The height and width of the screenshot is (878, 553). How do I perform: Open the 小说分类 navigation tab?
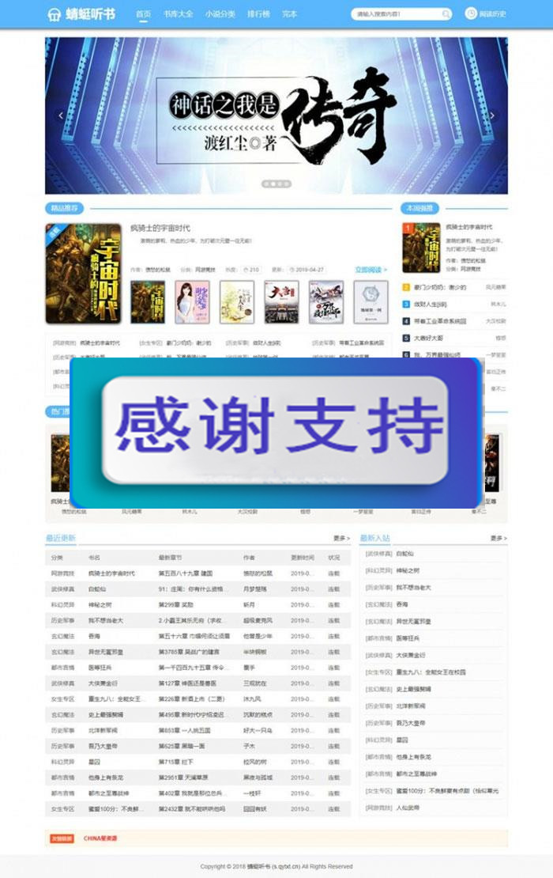click(220, 14)
